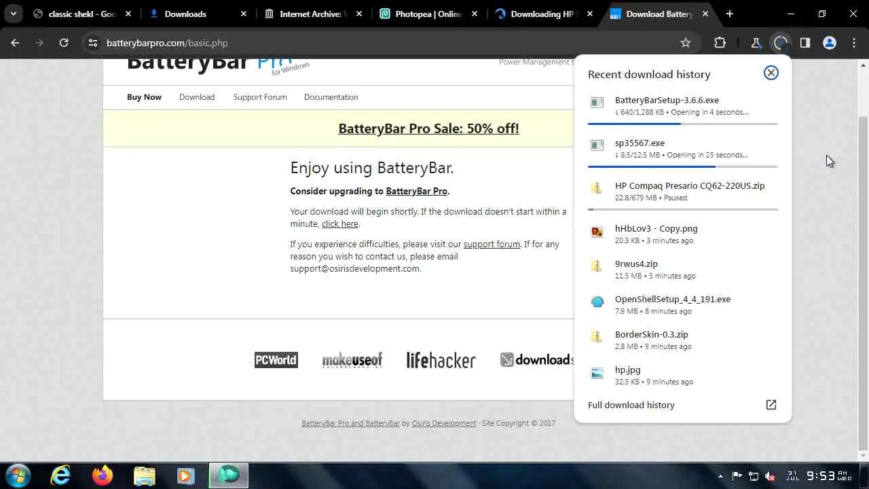Click the Downloads progress toolbar icon

780,43
